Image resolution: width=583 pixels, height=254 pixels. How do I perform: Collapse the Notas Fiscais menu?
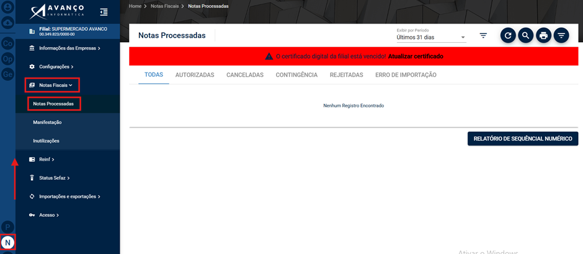point(52,85)
